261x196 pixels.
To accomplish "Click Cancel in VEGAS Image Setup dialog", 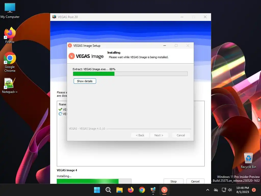I will click(x=181, y=135).
